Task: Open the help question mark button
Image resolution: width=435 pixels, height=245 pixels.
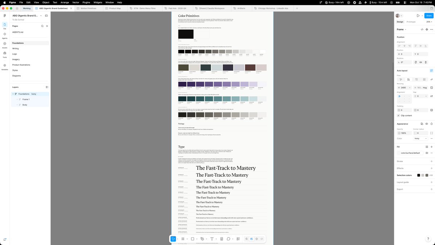Action: pos(428,239)
